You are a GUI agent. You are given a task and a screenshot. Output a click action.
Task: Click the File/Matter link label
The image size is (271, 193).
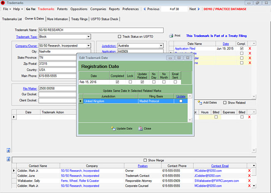pos(30,88)
